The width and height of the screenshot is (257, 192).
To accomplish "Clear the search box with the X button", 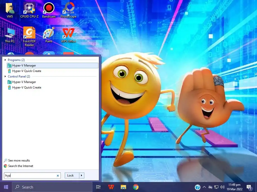I will [x=58, y=176].
